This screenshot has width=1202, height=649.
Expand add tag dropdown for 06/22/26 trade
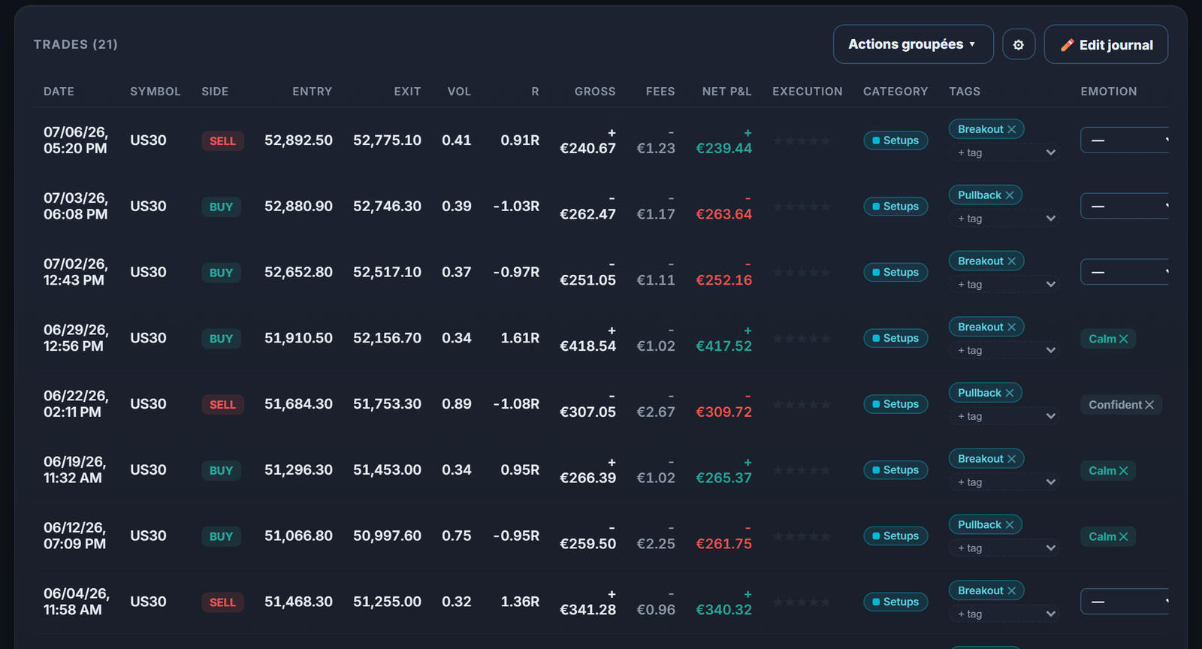tap(1004, 416)
